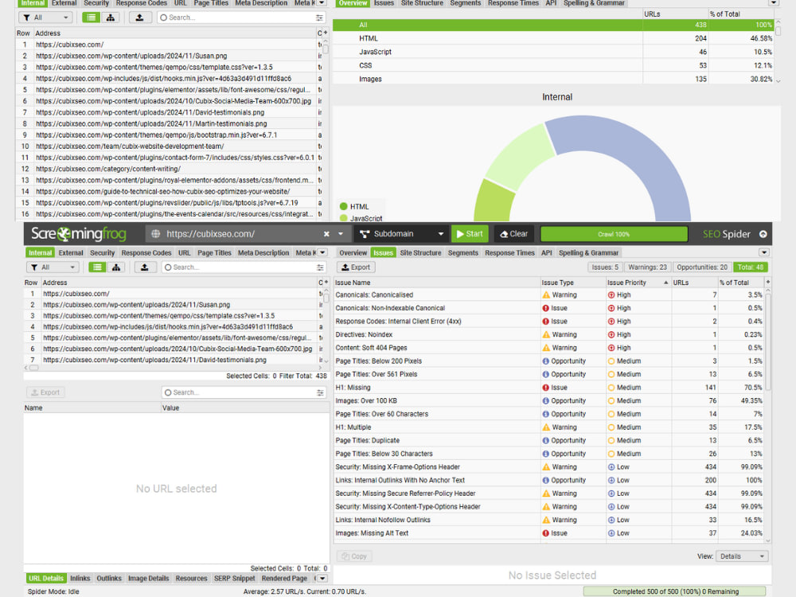Click the warning icon on the Canonicals: Canonicalised row
This screenshot has width=796, height=597.
pos(546,295)
